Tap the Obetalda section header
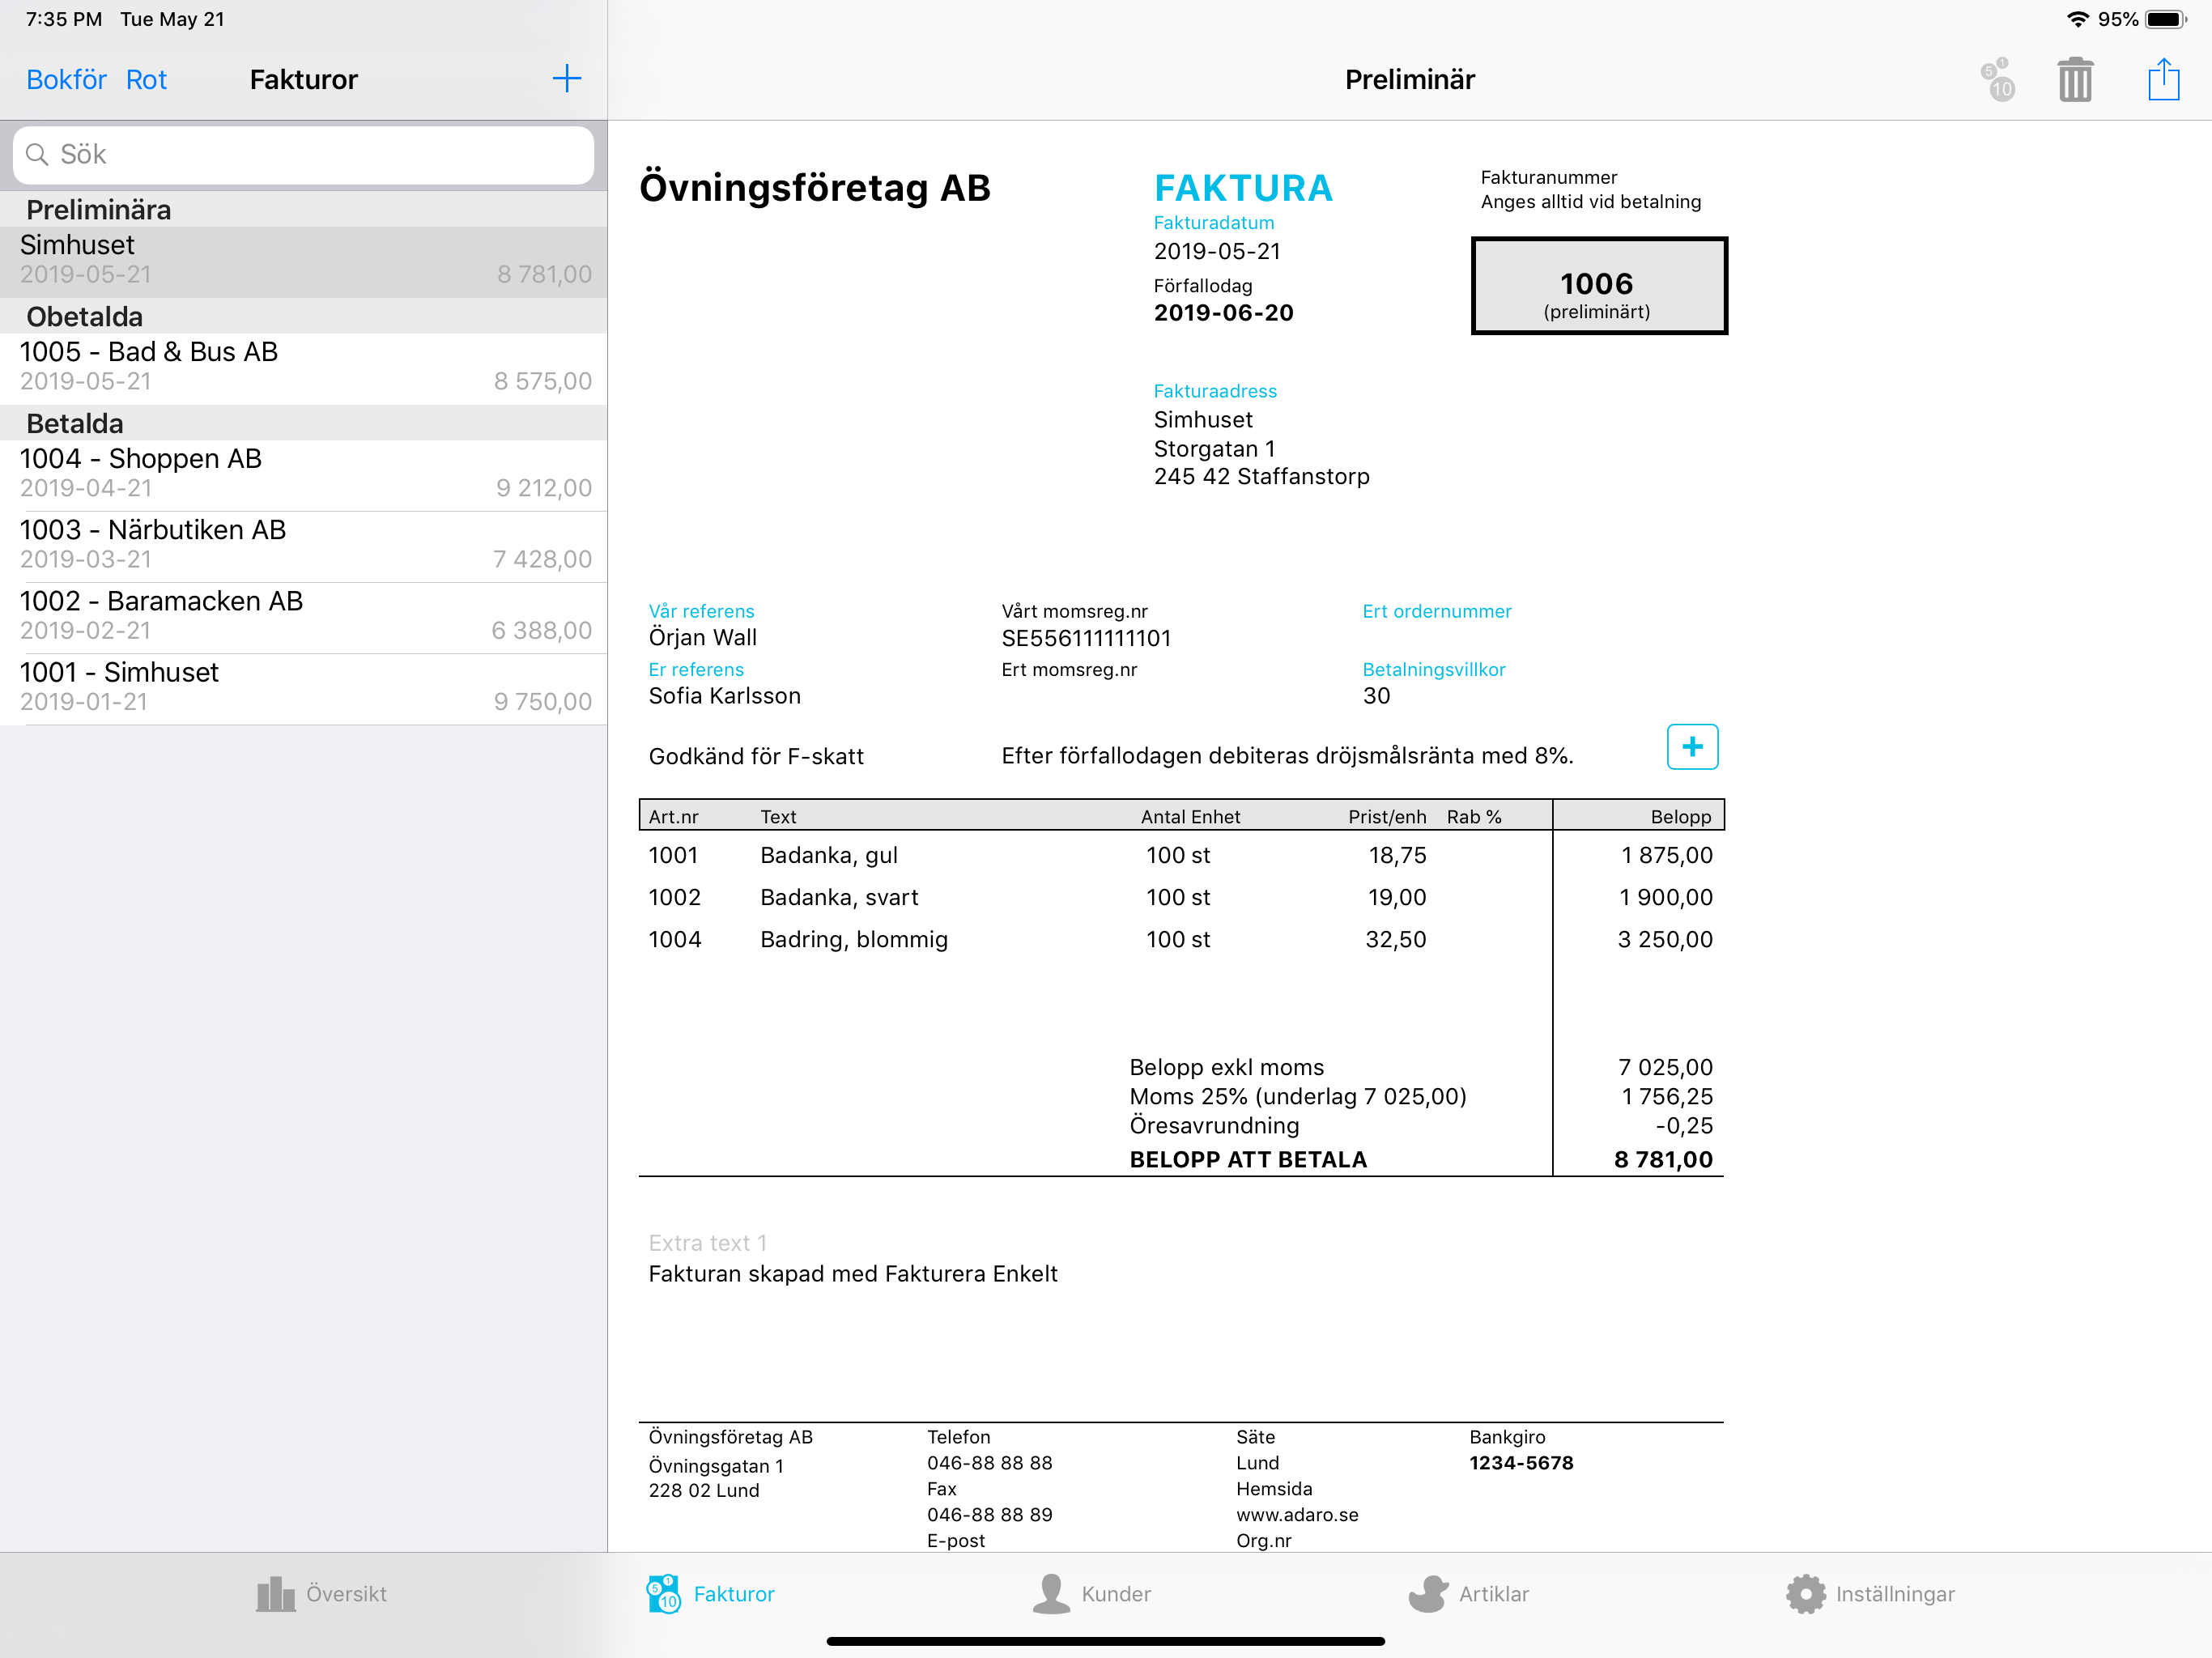 point(303,316)
